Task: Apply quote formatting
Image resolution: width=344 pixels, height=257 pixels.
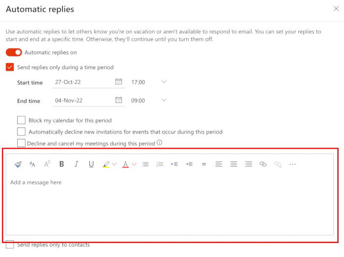Action: point(204,164)
